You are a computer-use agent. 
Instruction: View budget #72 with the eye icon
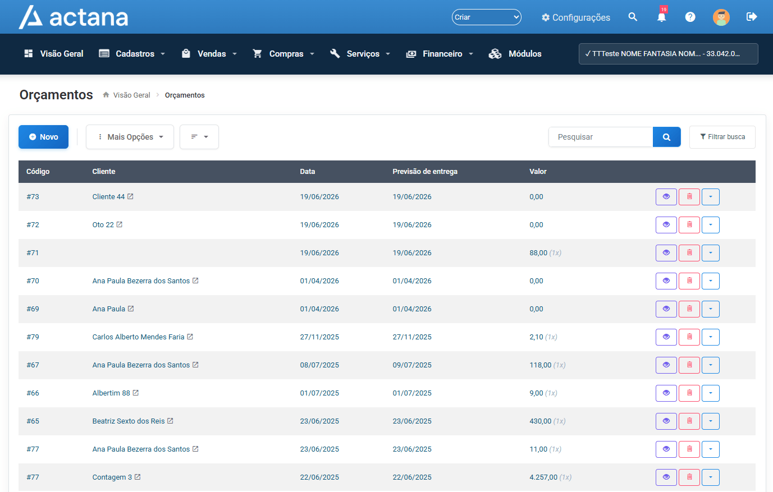tap(666, 225)
